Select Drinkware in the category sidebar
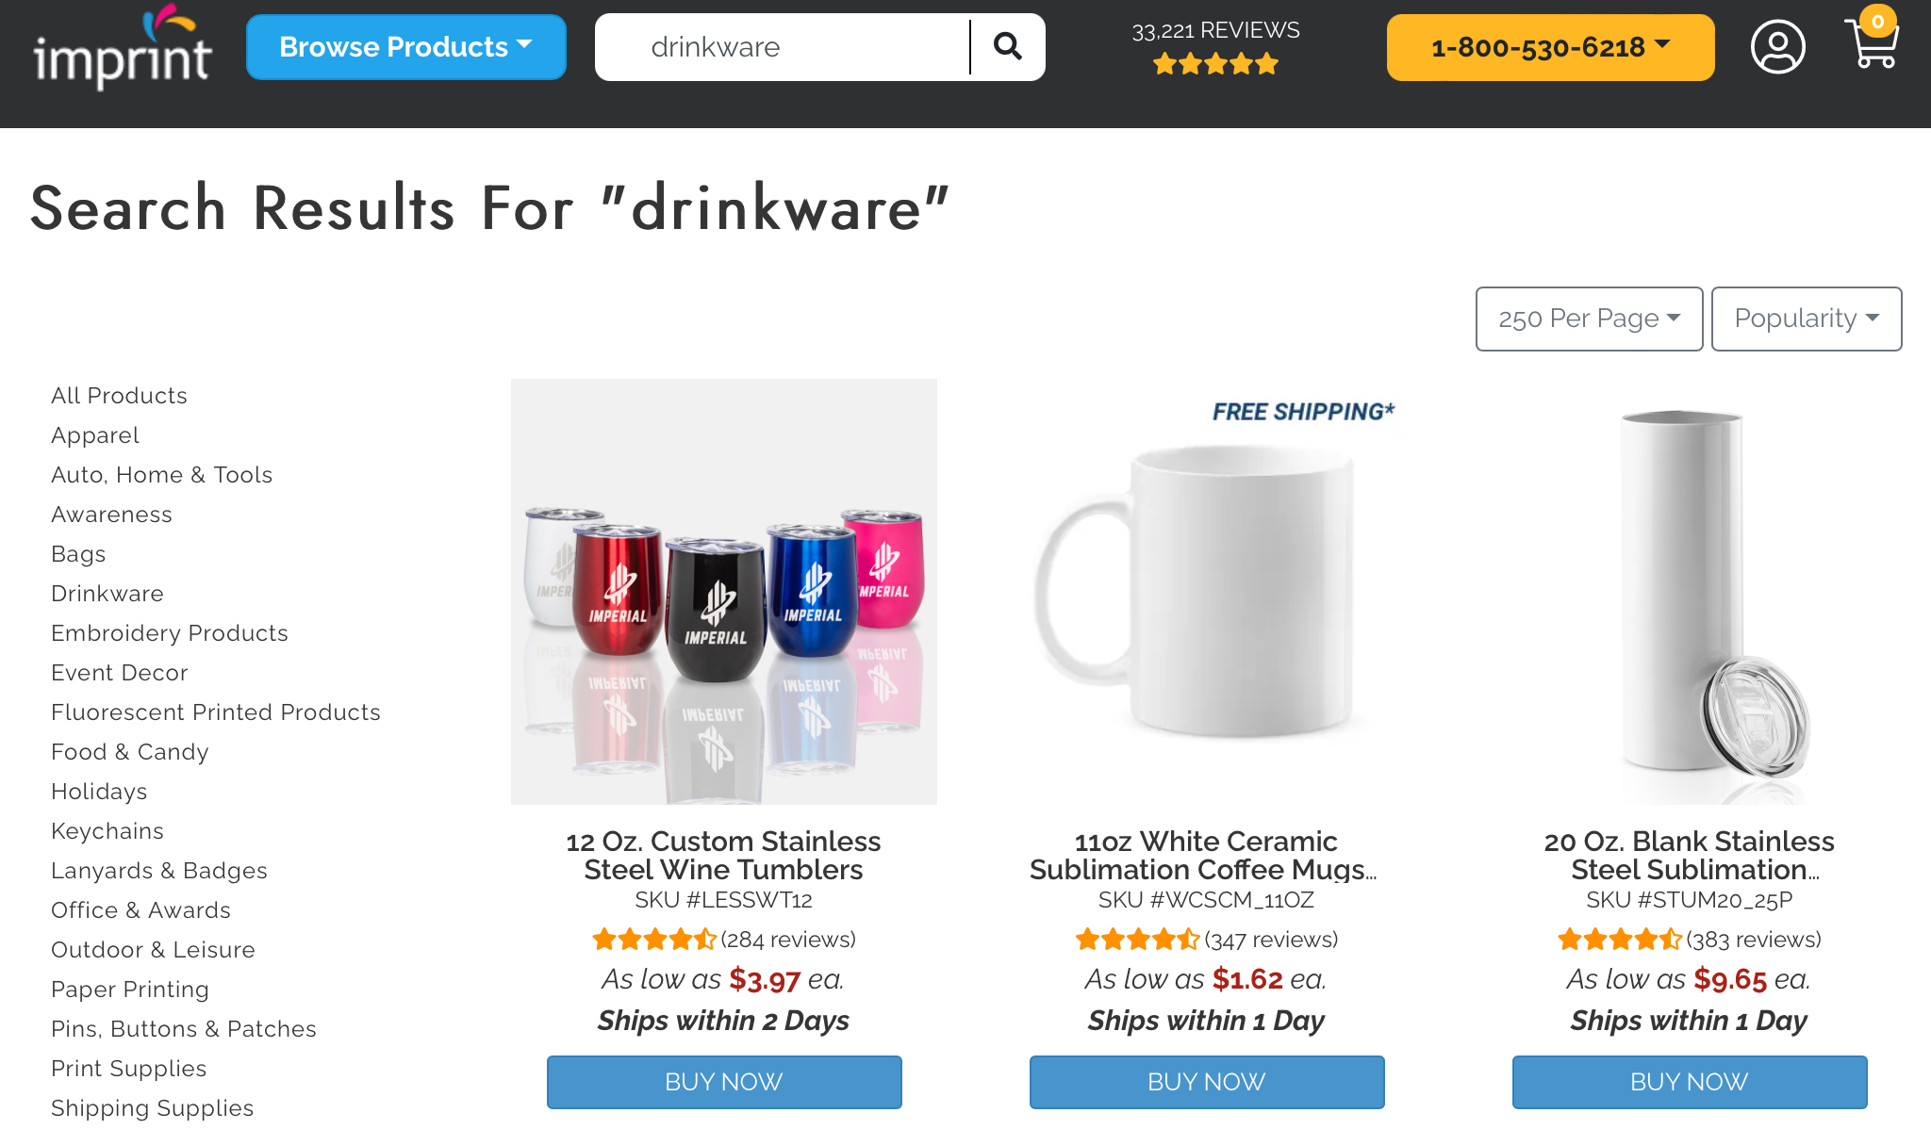 107,594
